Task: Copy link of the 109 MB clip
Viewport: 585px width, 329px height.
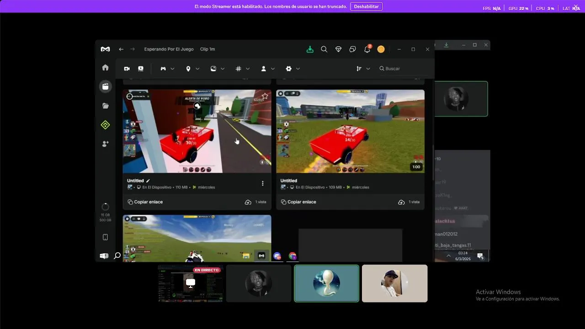Action: pos(298,202)
